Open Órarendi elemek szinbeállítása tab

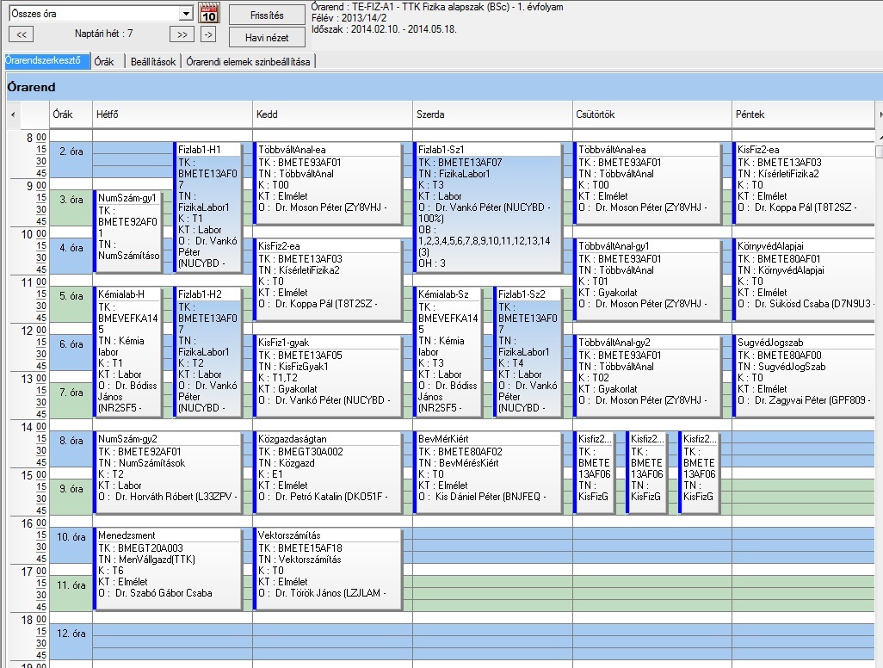(x=249, y=62)
